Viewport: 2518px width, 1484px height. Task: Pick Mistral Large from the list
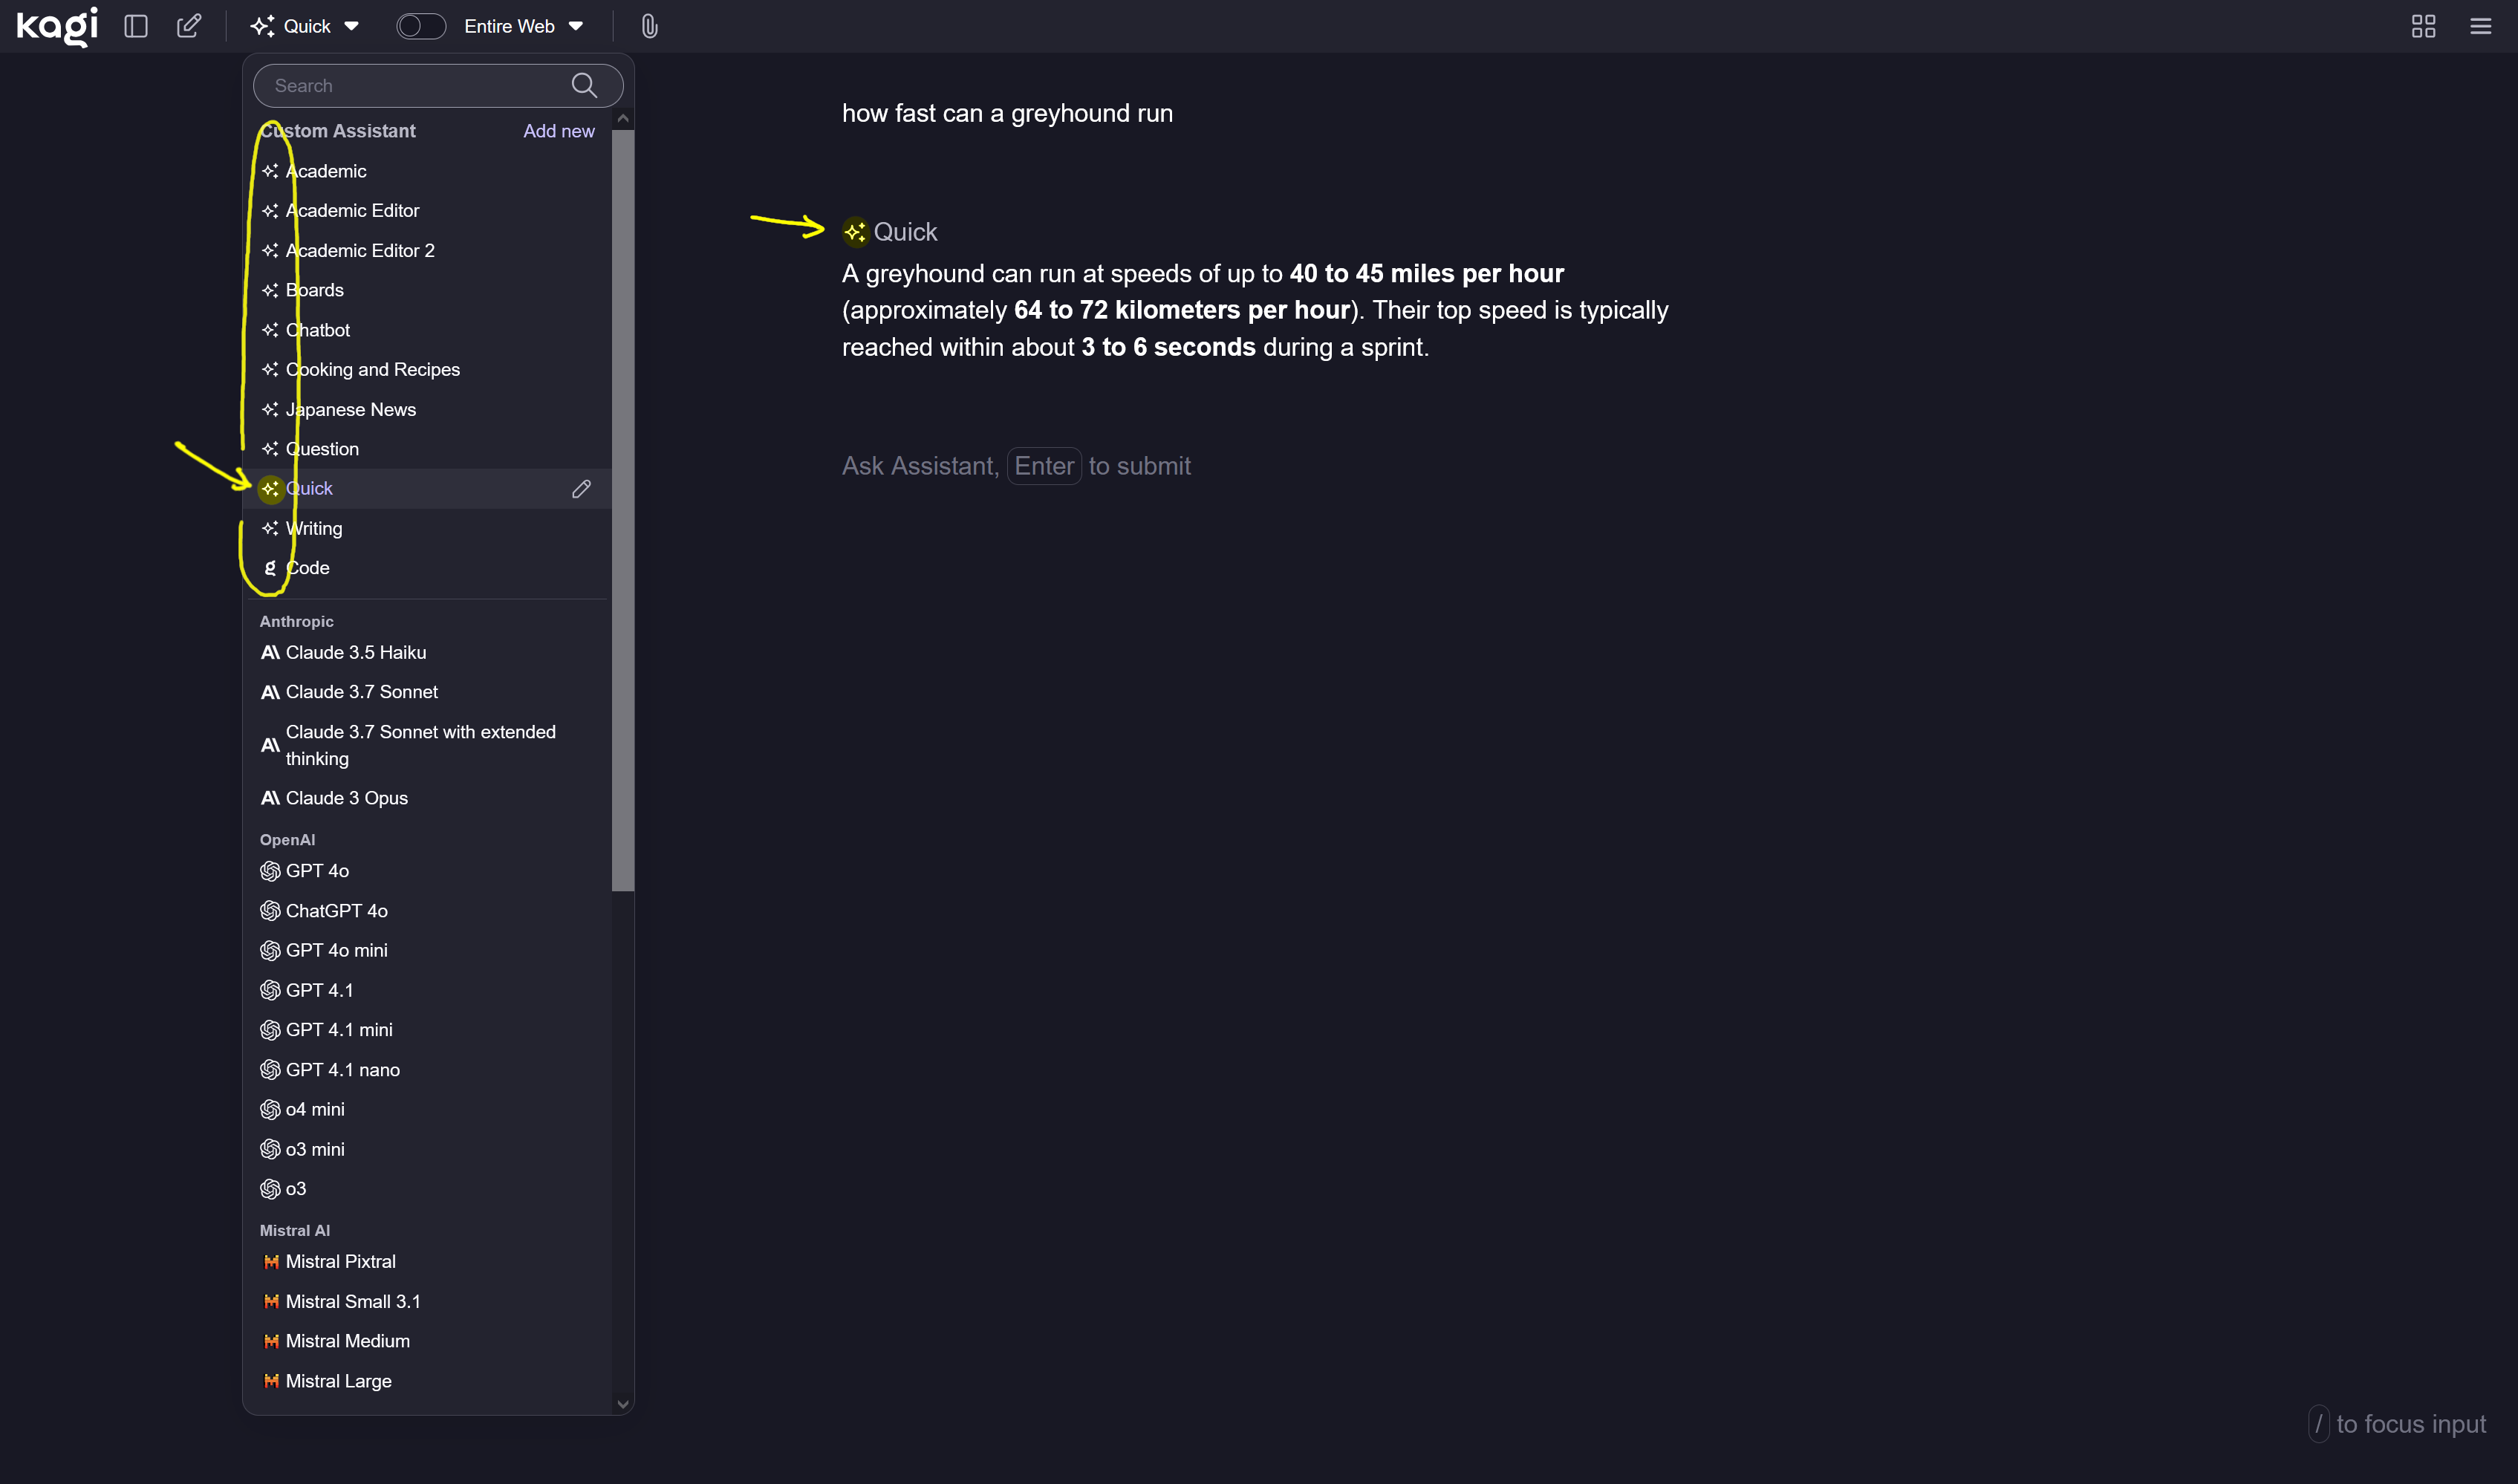[x=338, y=1381]
